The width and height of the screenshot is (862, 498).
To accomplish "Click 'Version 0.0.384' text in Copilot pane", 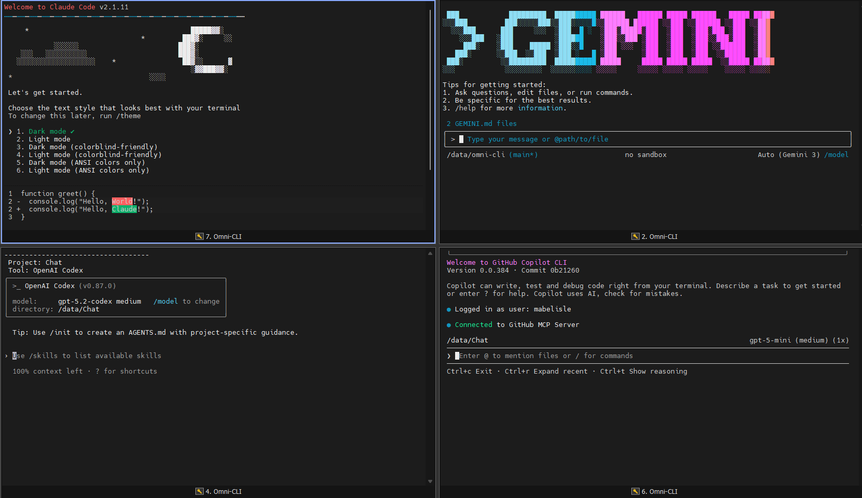I will coord(478,271).
